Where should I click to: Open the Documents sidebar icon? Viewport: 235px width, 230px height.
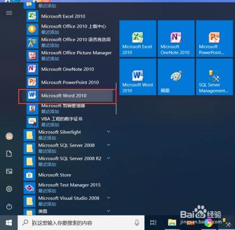(x=9, y=154)
